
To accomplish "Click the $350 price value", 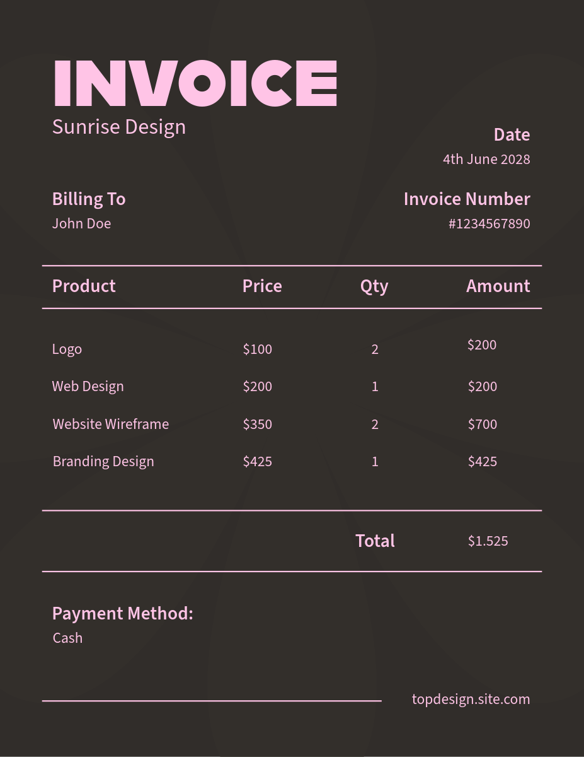I will click(257, 424).
